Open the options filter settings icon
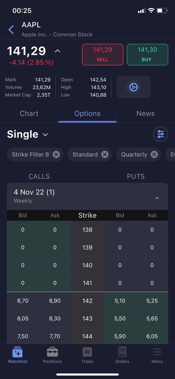 point(161,134)
